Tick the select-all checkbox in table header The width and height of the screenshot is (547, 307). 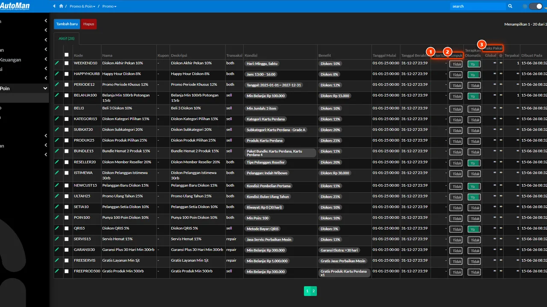coord(66,55)
